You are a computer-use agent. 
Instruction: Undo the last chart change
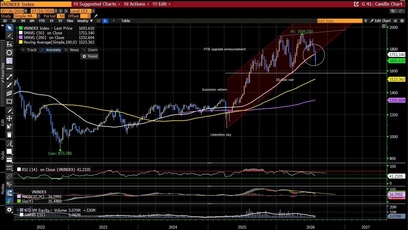point(393,11)
